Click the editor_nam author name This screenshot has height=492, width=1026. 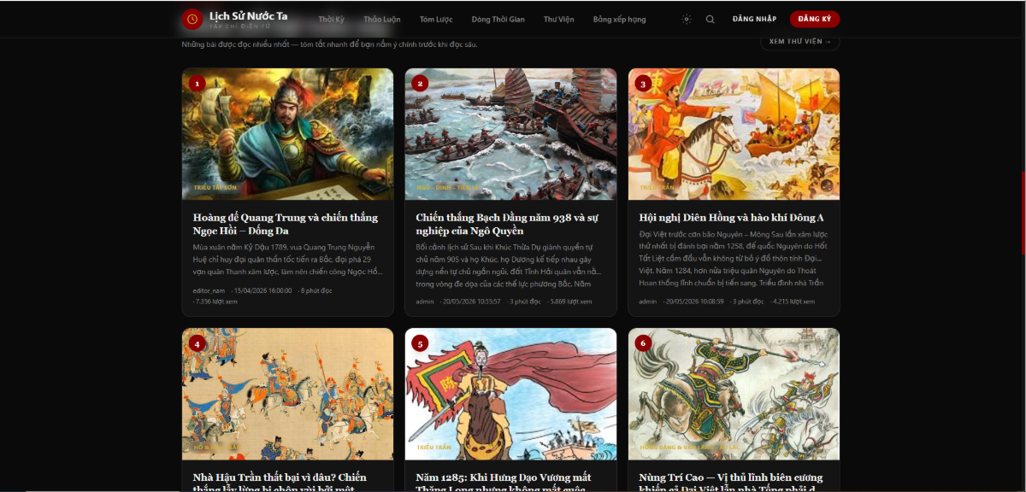point(209,290)
